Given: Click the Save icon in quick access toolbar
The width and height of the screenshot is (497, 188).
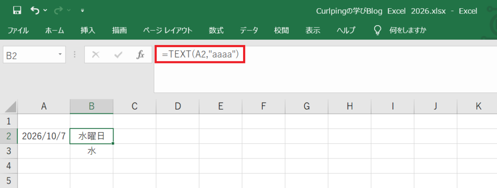Looking at the screenshot, I should [x=17, y=11].
